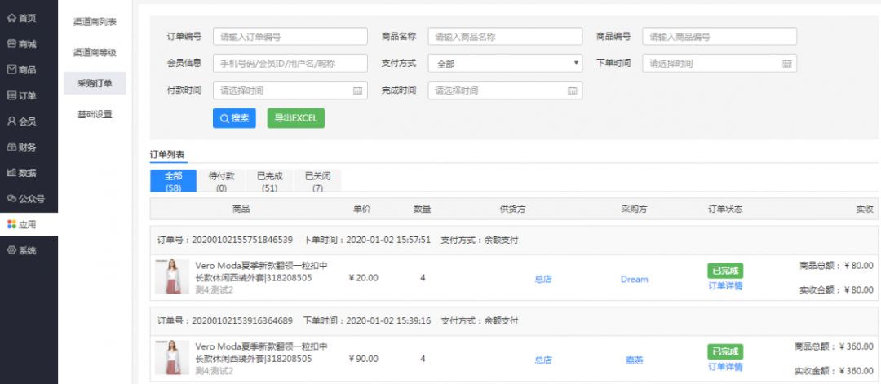881x384 pixels.
Task: Open 首页 home in the sidebar
Action: click(23, 18)
